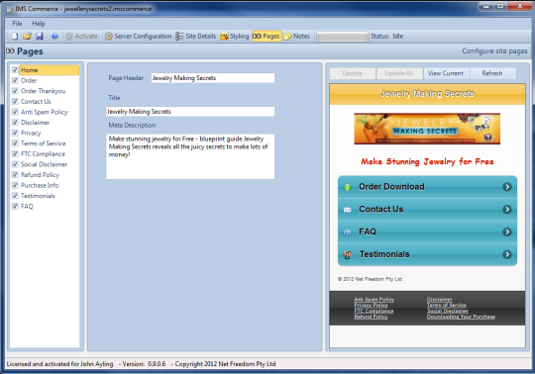Viewport: 535px width, 374px height.
Task: Toggle the Contact Us page checkbox
Action: [x=15, y=102]
